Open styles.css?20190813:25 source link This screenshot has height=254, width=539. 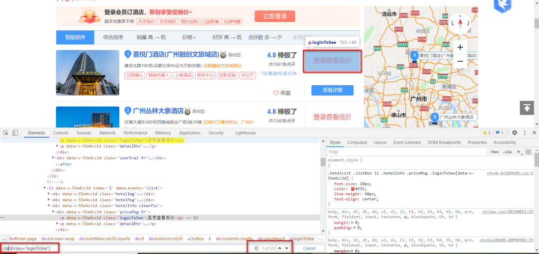tap(508, 212)
